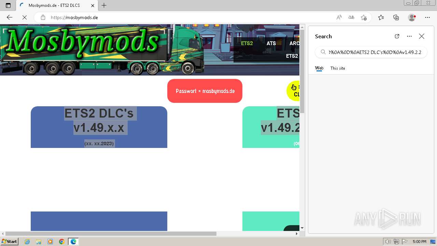
Task: Open the translate page option
Action: pos(351,17)
